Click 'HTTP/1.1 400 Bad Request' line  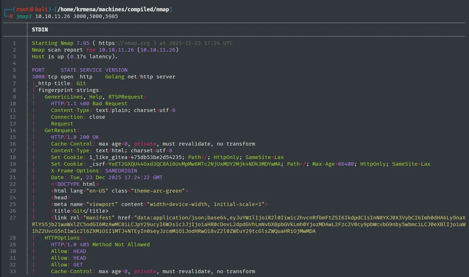pyautogui.click(x=89, y=104)
